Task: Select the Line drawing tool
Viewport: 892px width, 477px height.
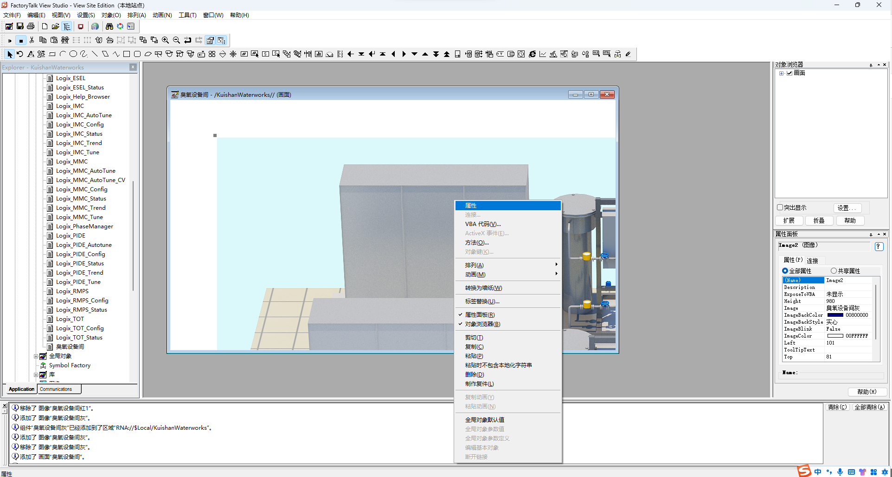Action: (95, 54)
